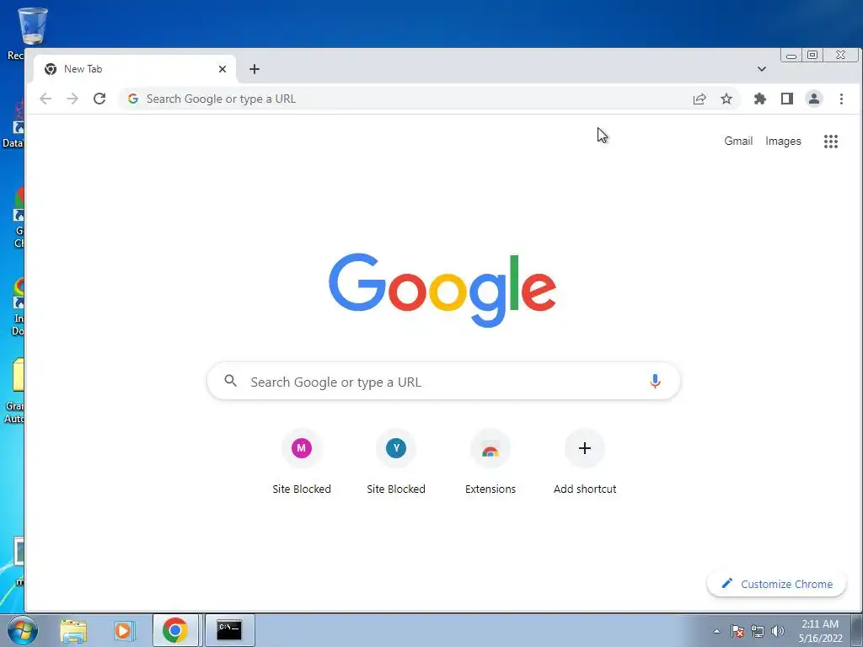Open the Gmail link
The width and height of the screenshot is (863, 647).
pos(738,142)
